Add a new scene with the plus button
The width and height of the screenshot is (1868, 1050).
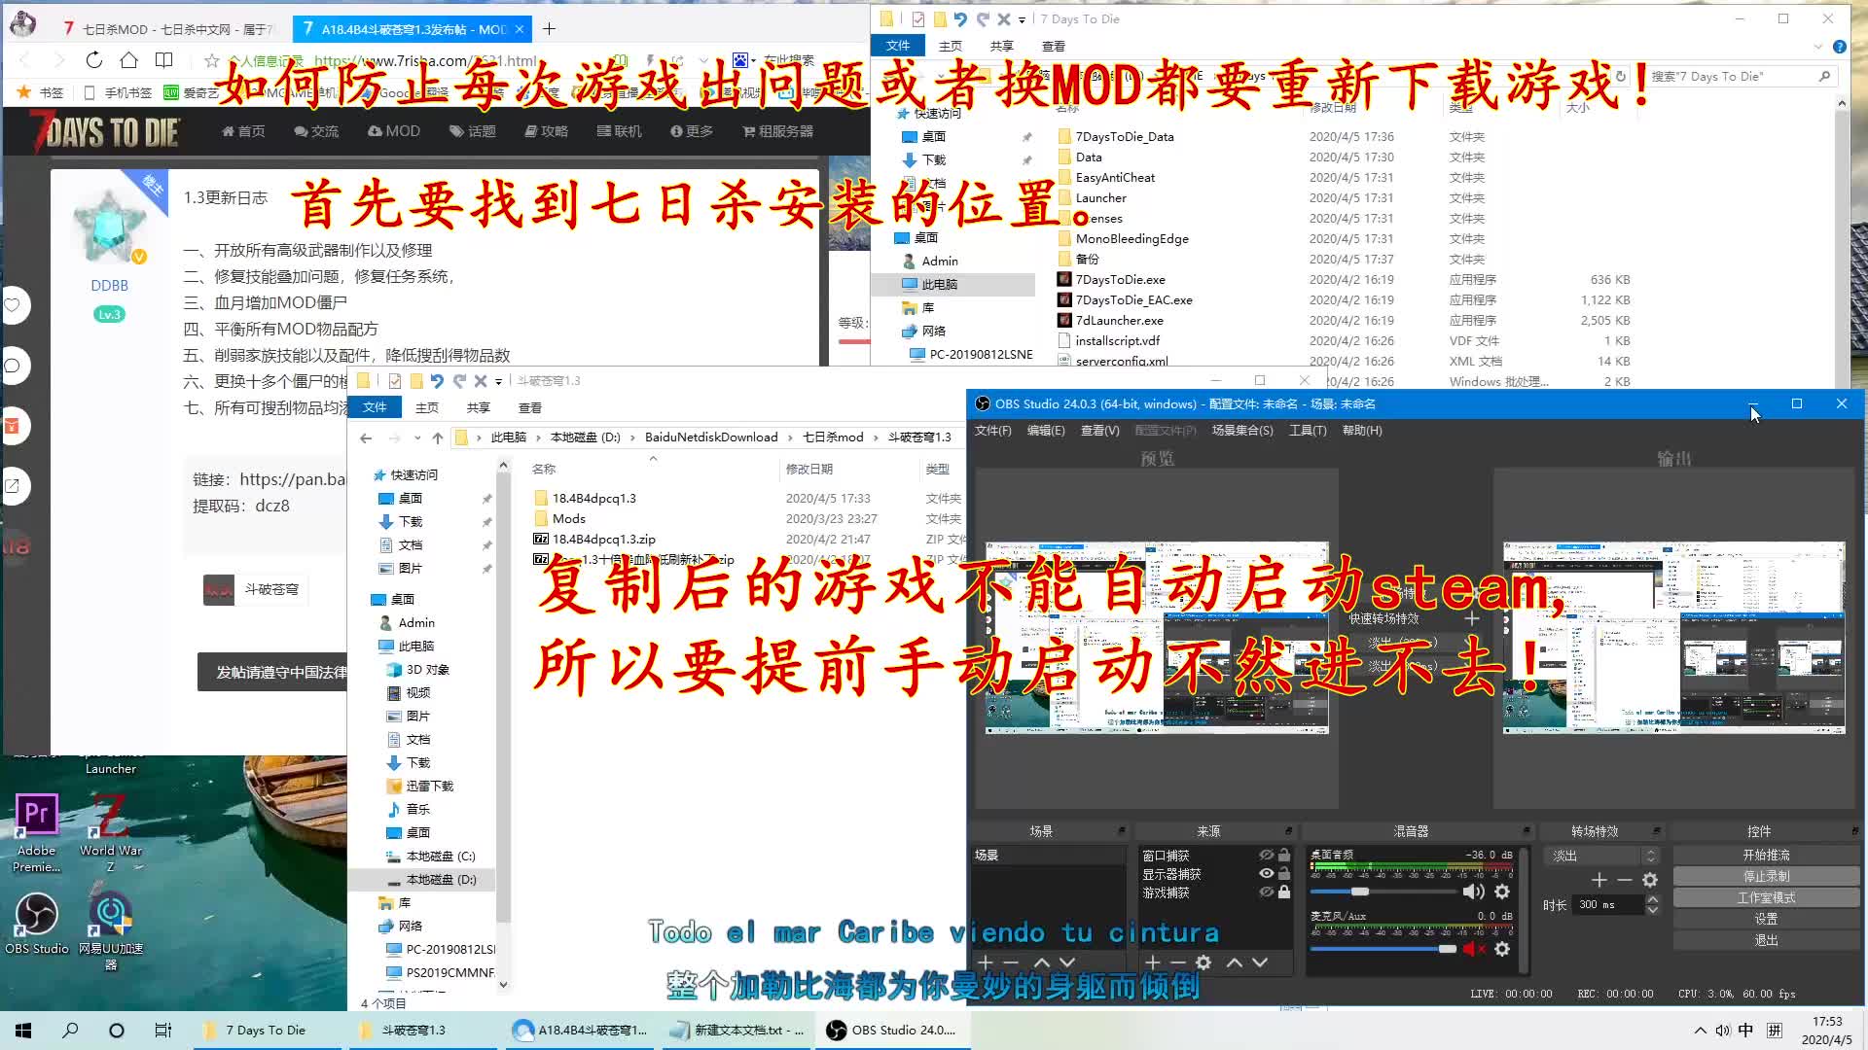coord(986,962)
